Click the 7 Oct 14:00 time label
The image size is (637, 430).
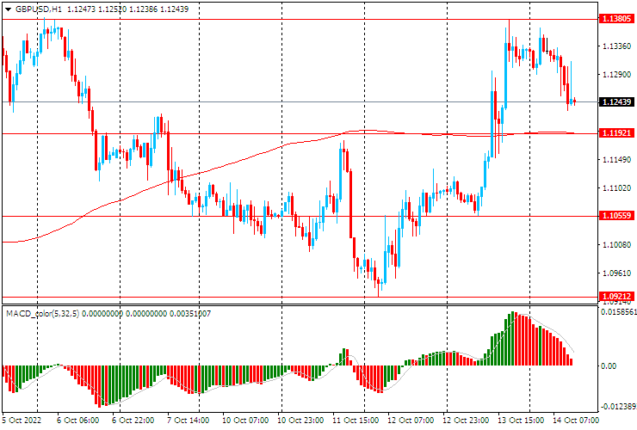click(x=189, y=420)
